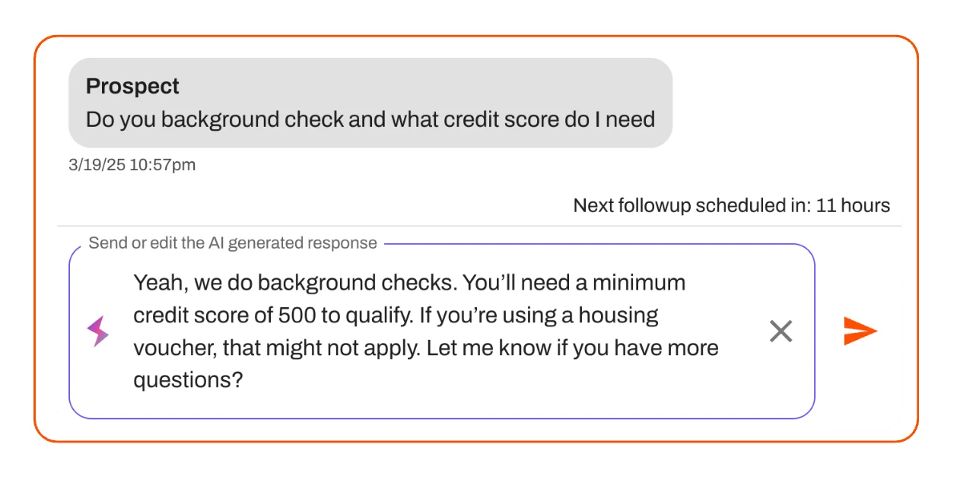
Task: Click the Prospect message bubble
Action: pos(370,103)
